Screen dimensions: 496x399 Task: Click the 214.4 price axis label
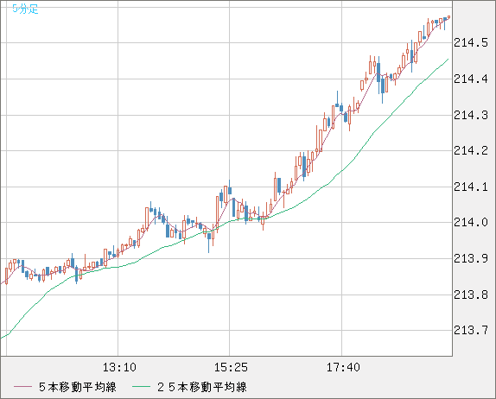(471, 79)
